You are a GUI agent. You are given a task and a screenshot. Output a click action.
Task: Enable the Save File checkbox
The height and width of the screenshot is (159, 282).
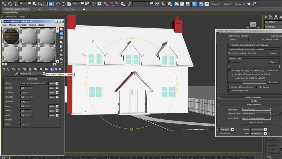(229, 62)
